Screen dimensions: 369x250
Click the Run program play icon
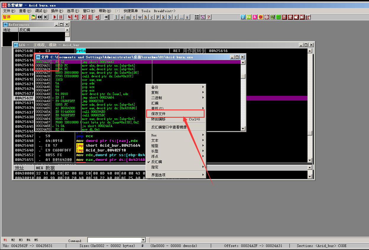[55, 17]
